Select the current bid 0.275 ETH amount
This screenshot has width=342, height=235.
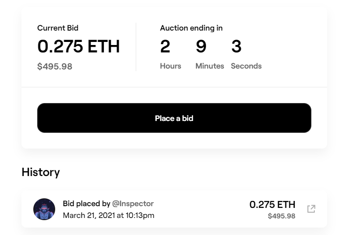click(x=78, y=46)
